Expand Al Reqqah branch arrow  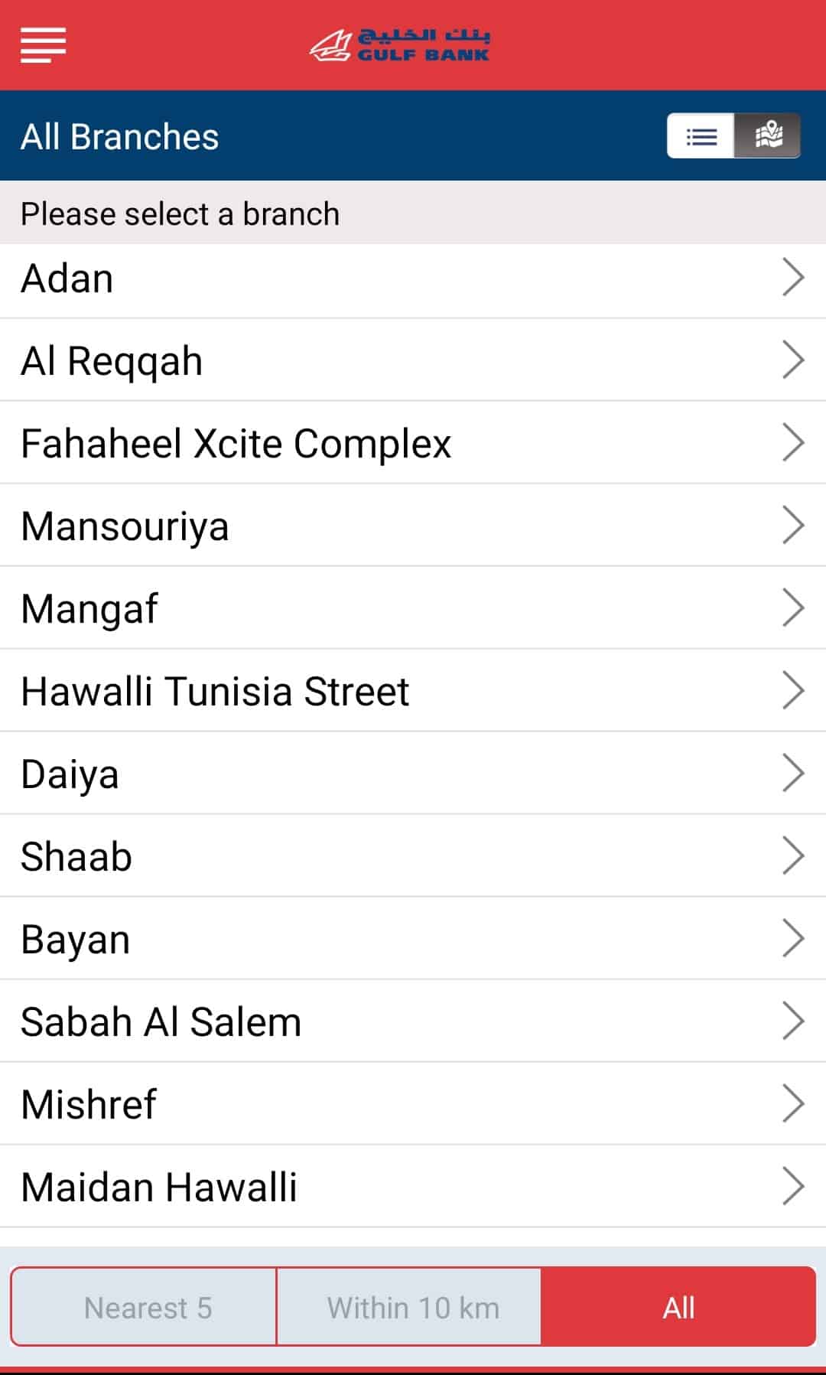tap(793, 360)
